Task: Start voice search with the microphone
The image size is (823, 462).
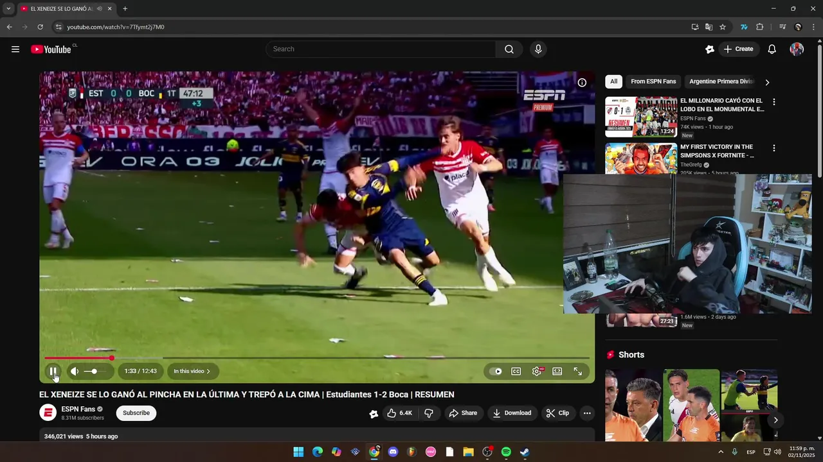Action: point(538,49)
